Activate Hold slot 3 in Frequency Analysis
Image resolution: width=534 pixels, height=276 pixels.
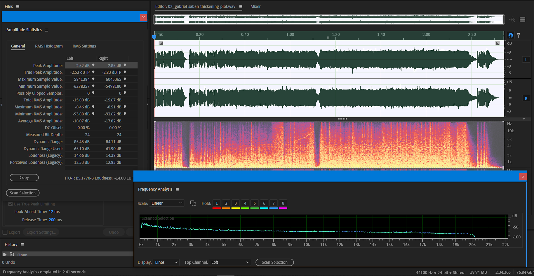pos(236,203)
